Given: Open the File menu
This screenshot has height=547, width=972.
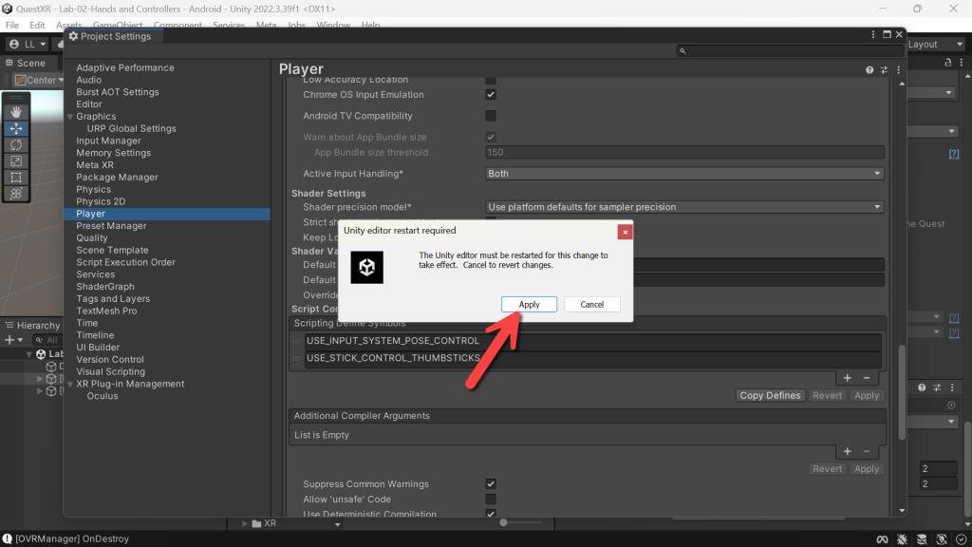Looking at the screenshot, I should coord(11,26).
